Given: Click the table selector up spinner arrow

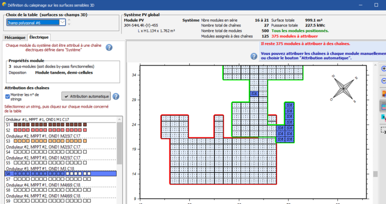Looking at the screenshot, I should [69, 20].
